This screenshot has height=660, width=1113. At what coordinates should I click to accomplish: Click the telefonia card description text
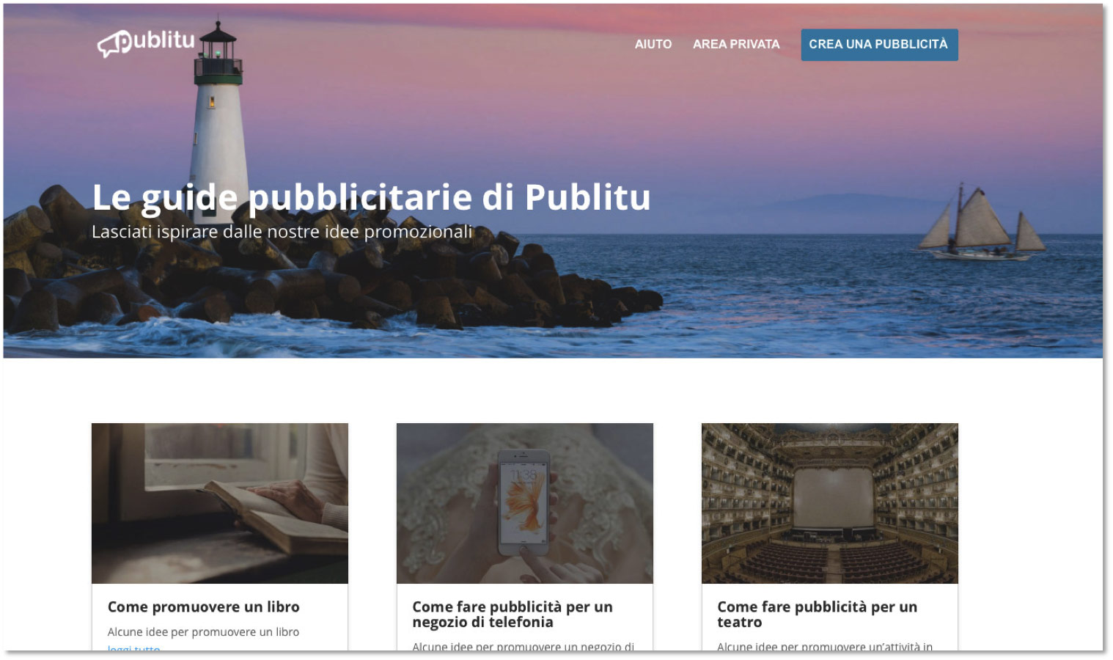pos(523,647)
